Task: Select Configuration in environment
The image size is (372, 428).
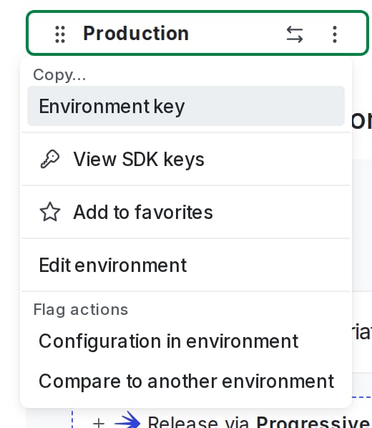Action: tap(186, 341)
